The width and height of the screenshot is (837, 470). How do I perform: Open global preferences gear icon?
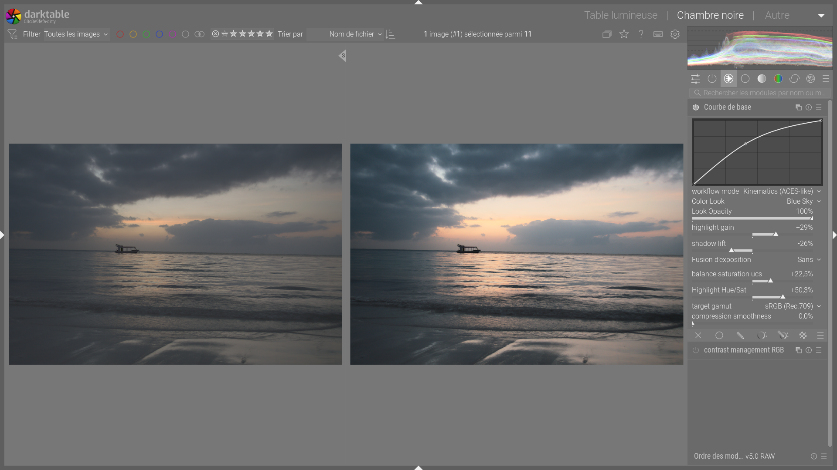click(675, 34)
